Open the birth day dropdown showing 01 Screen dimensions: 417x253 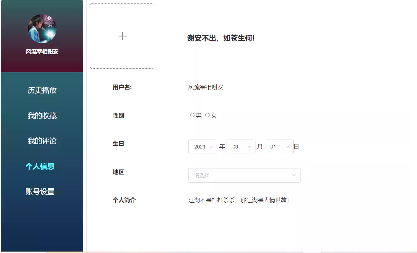279,147
